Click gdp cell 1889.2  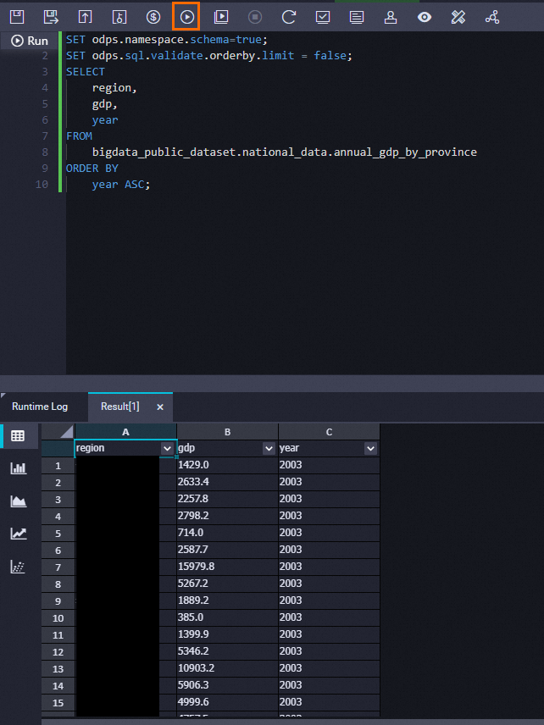(227, 600)
